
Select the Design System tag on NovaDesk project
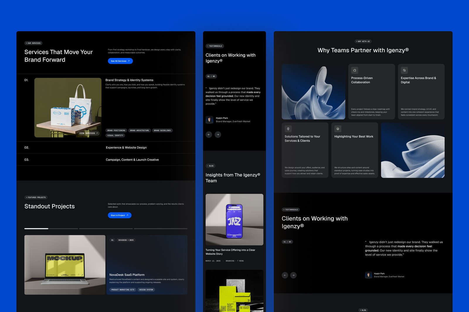[x=146, y=289]
